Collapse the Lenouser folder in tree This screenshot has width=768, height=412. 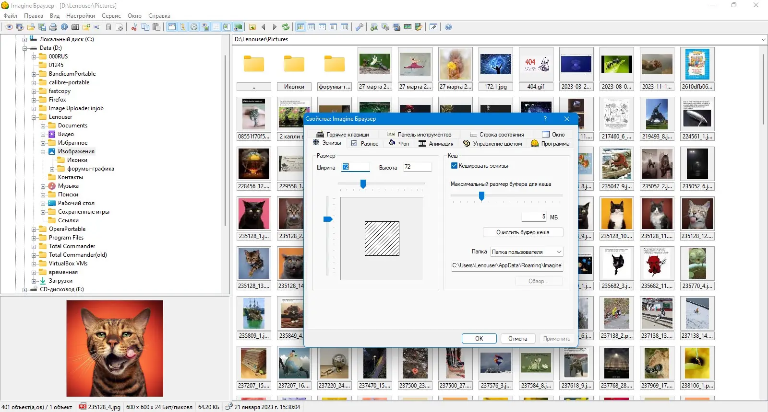[34, 117]
